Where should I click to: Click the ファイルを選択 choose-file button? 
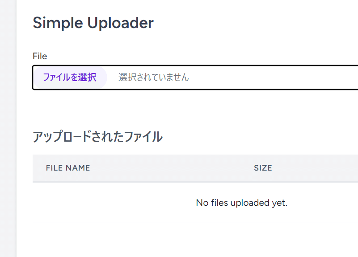tap(70, 78)
